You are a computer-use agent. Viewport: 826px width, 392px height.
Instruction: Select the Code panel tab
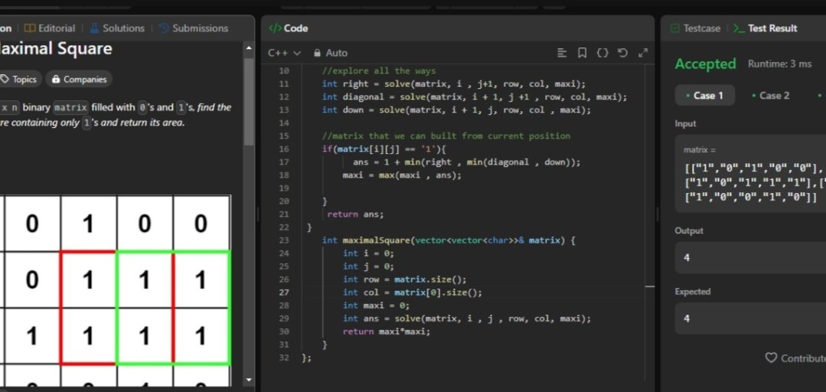click(289, 28)
